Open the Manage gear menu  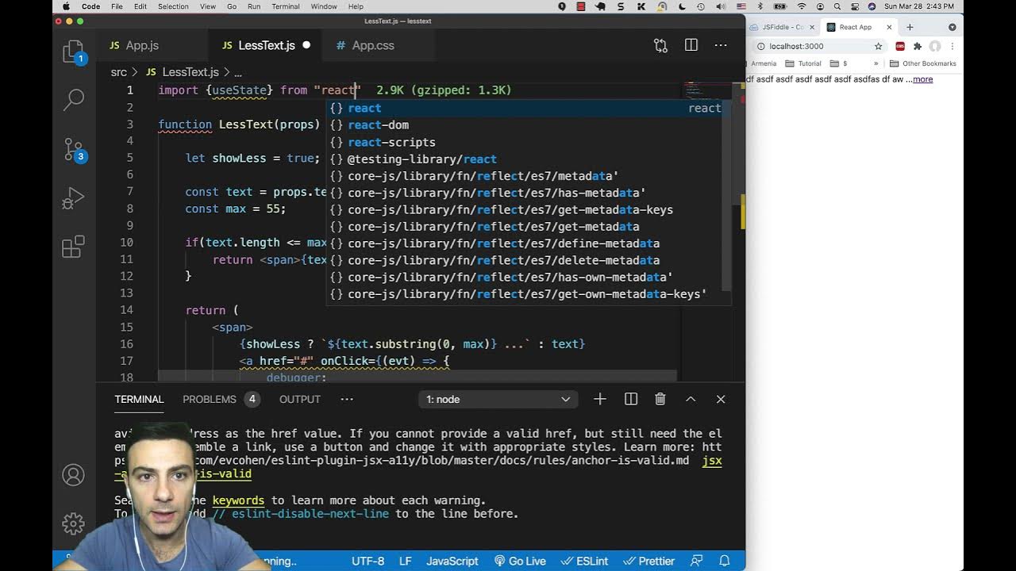(x=73, y=523)
